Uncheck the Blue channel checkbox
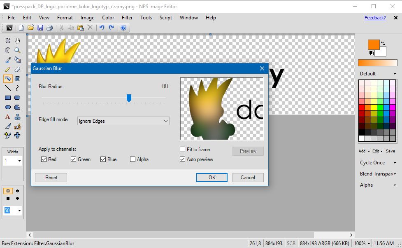The image size is (402, 248). pos(103,159)
